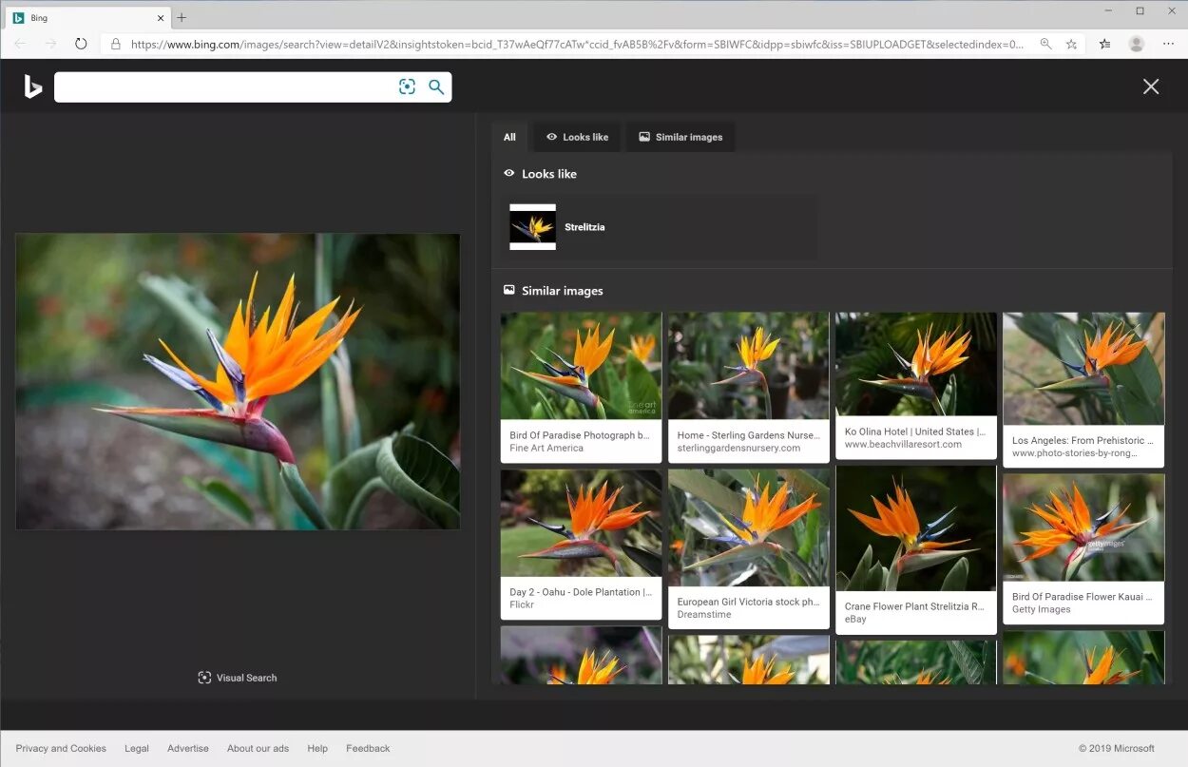
Task: Click the lock site info icon
Action: coord(116,44)
